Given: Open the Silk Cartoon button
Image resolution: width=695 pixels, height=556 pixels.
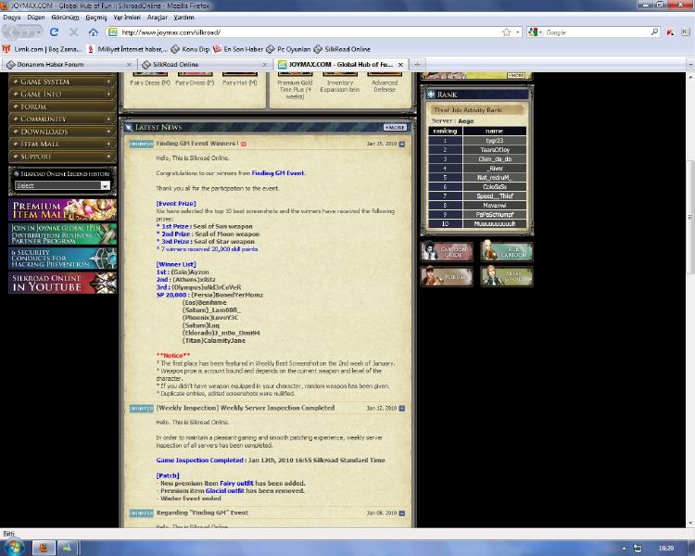Looking at the screenshot, I should pyautogui.click(x=507, y=252).
